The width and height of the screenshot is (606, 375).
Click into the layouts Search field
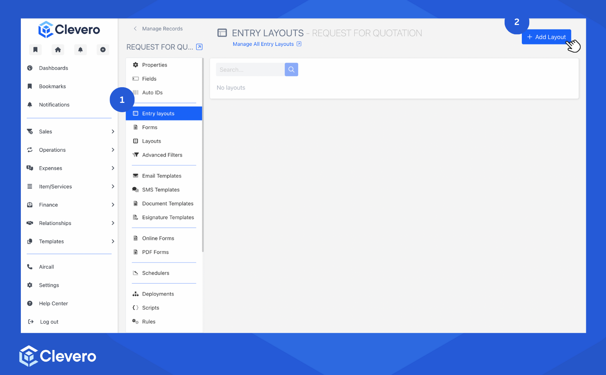[250, 70]
